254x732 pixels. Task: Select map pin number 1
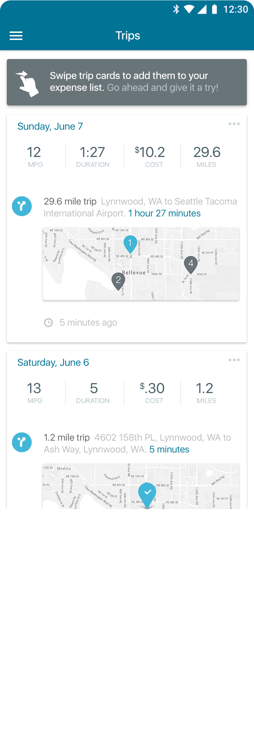130,243
